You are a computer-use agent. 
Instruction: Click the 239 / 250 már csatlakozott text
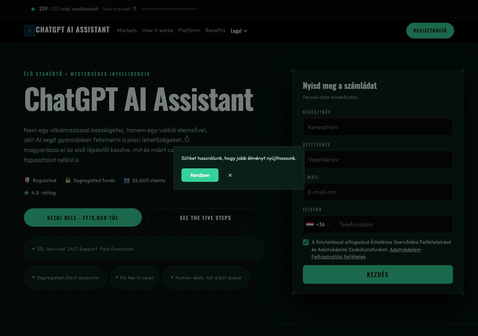pyautogui.click(x=69, y=9)
